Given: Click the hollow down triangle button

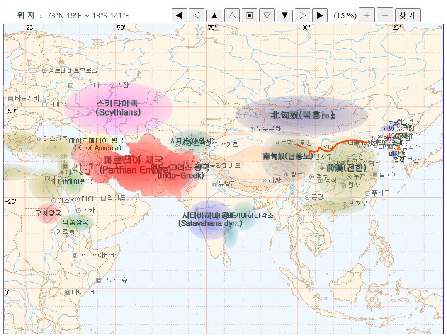Looking at the screenshot, I should (x=267, y=15).
